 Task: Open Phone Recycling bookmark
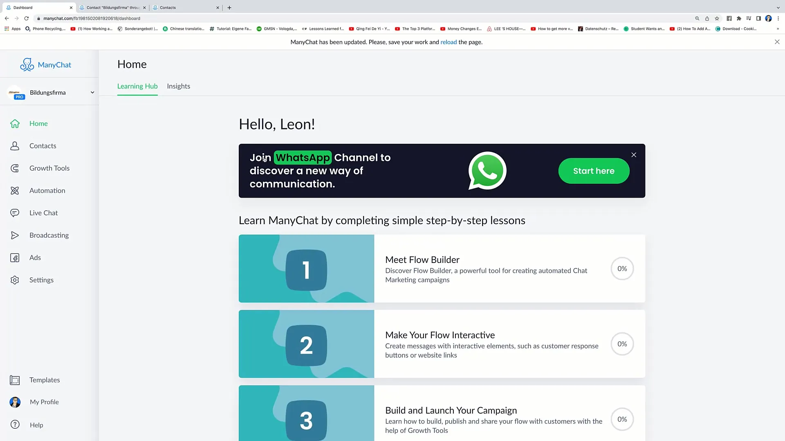[45, 29]
